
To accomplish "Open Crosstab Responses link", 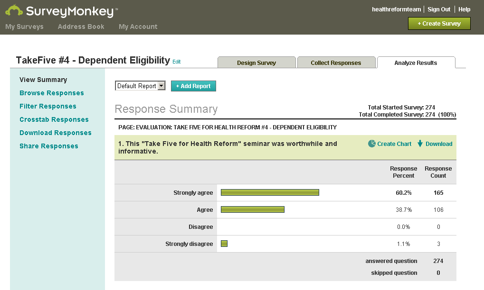I will pos(54,119).
